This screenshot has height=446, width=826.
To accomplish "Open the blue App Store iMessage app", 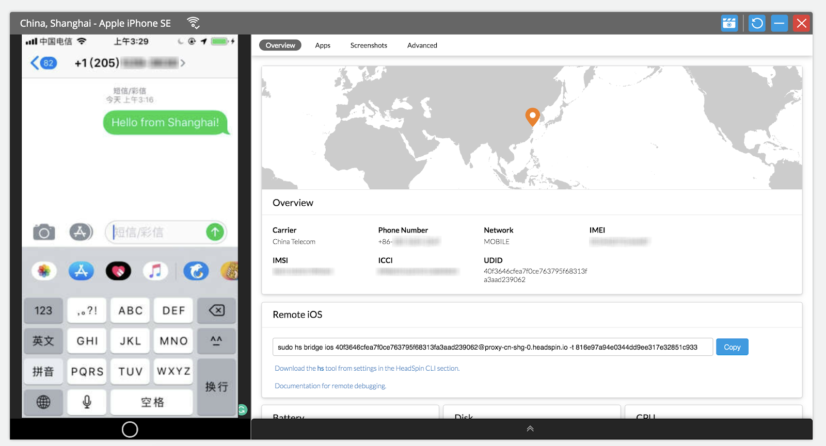I will click(x=82, y=271).
